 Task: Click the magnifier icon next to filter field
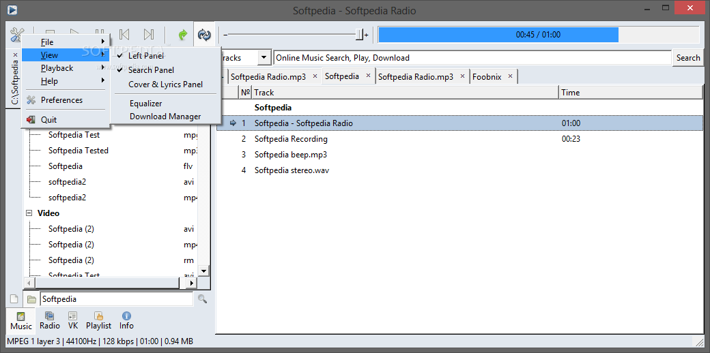tap(202, 298)
